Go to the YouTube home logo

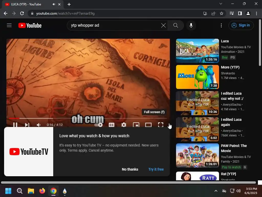coord(30,25)
